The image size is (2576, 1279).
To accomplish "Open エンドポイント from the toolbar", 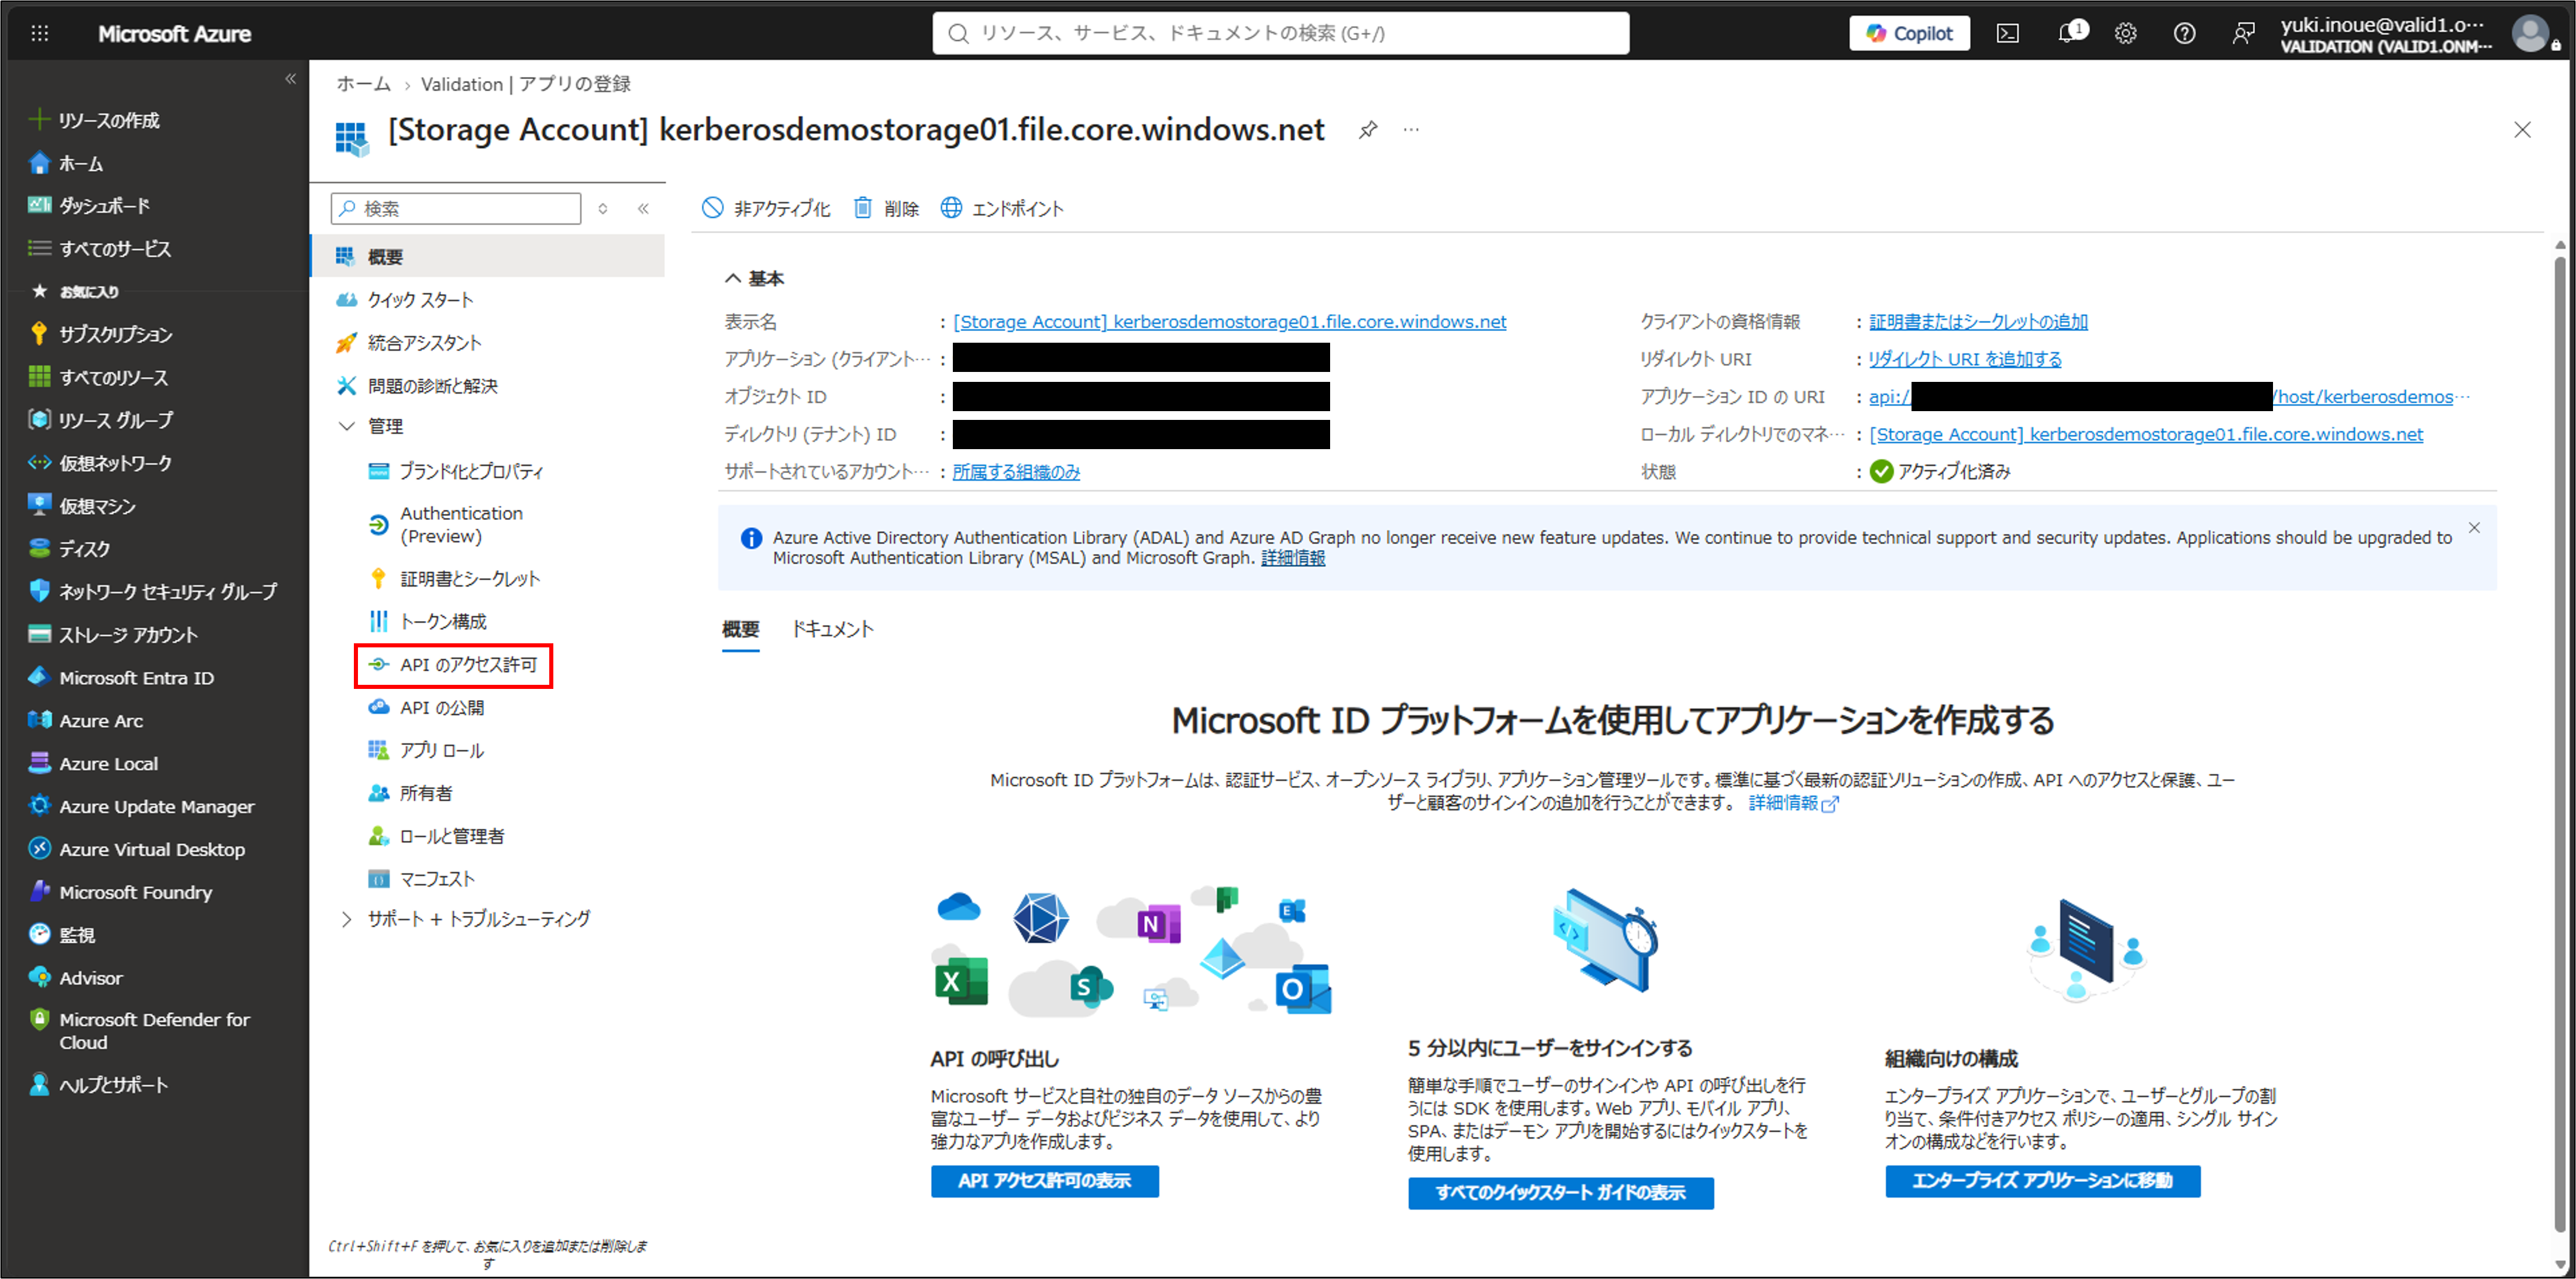I will pyautogui.click(x=1002, y=208).
